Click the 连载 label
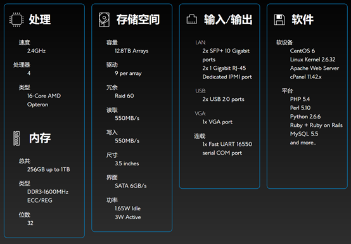Screen dimensions: 351x244 (x=200, y=136)
